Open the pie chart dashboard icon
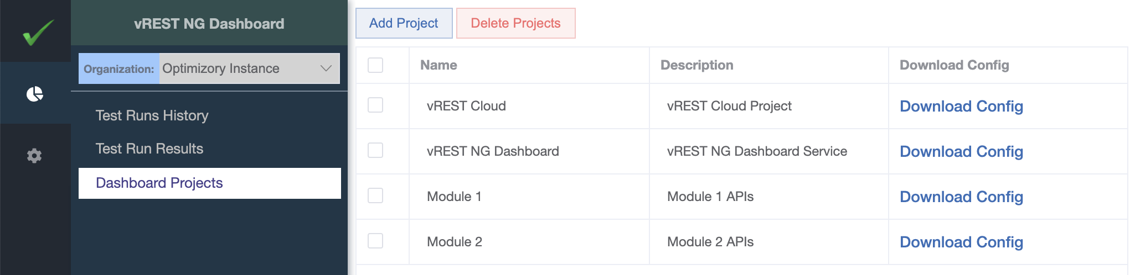Screen dimensions: 1135x275 click(35, 94)
